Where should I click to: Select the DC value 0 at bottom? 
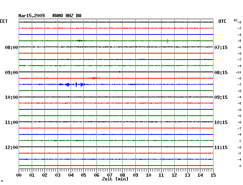[240, 166]
